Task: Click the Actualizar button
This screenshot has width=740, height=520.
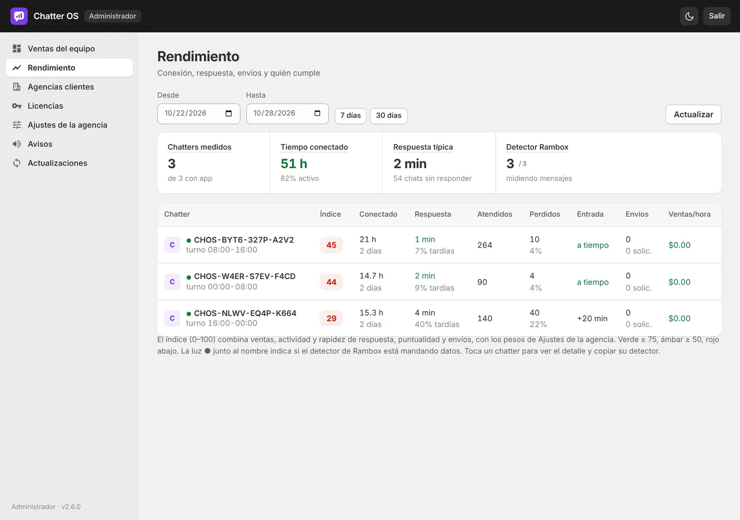Action: 693,115
